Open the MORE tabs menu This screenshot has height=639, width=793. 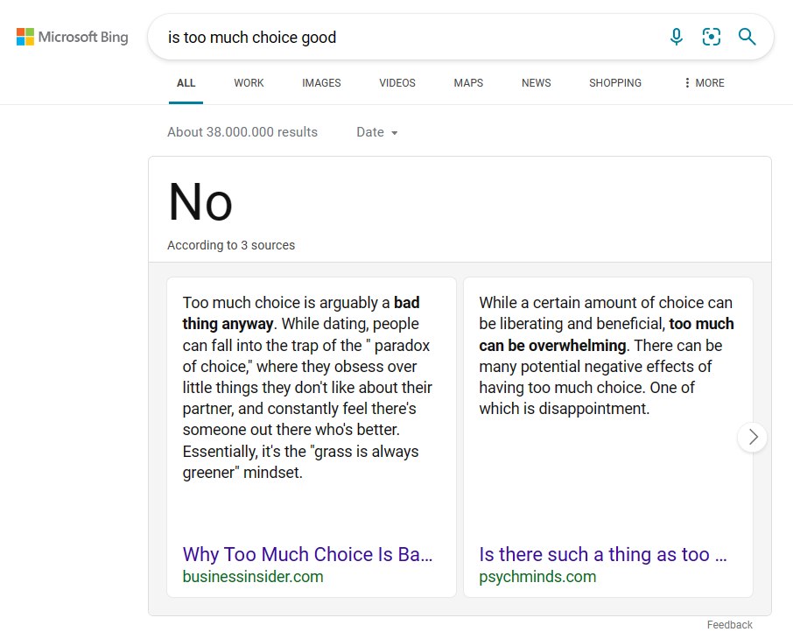tap(704, 83)
